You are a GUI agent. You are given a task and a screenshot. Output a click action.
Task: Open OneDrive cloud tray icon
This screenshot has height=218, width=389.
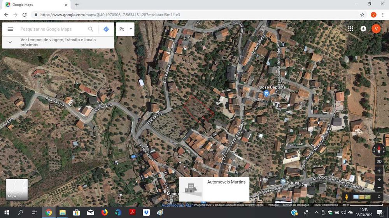click(x=350, y=212)
